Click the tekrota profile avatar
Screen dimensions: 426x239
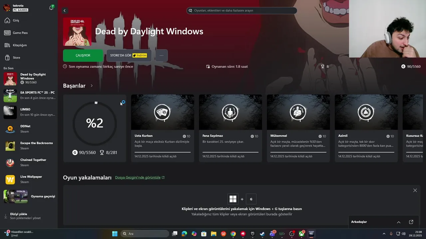coord(6,8)
